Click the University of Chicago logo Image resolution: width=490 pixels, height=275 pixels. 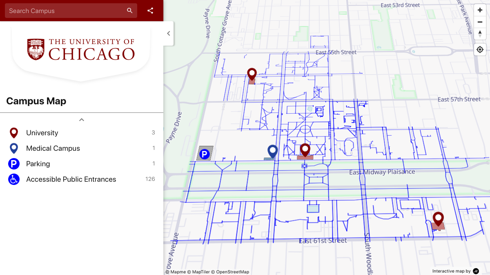point(81,49)
